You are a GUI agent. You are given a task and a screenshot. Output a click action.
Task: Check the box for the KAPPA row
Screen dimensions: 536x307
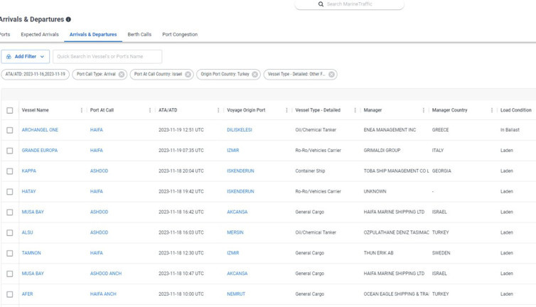10,171
